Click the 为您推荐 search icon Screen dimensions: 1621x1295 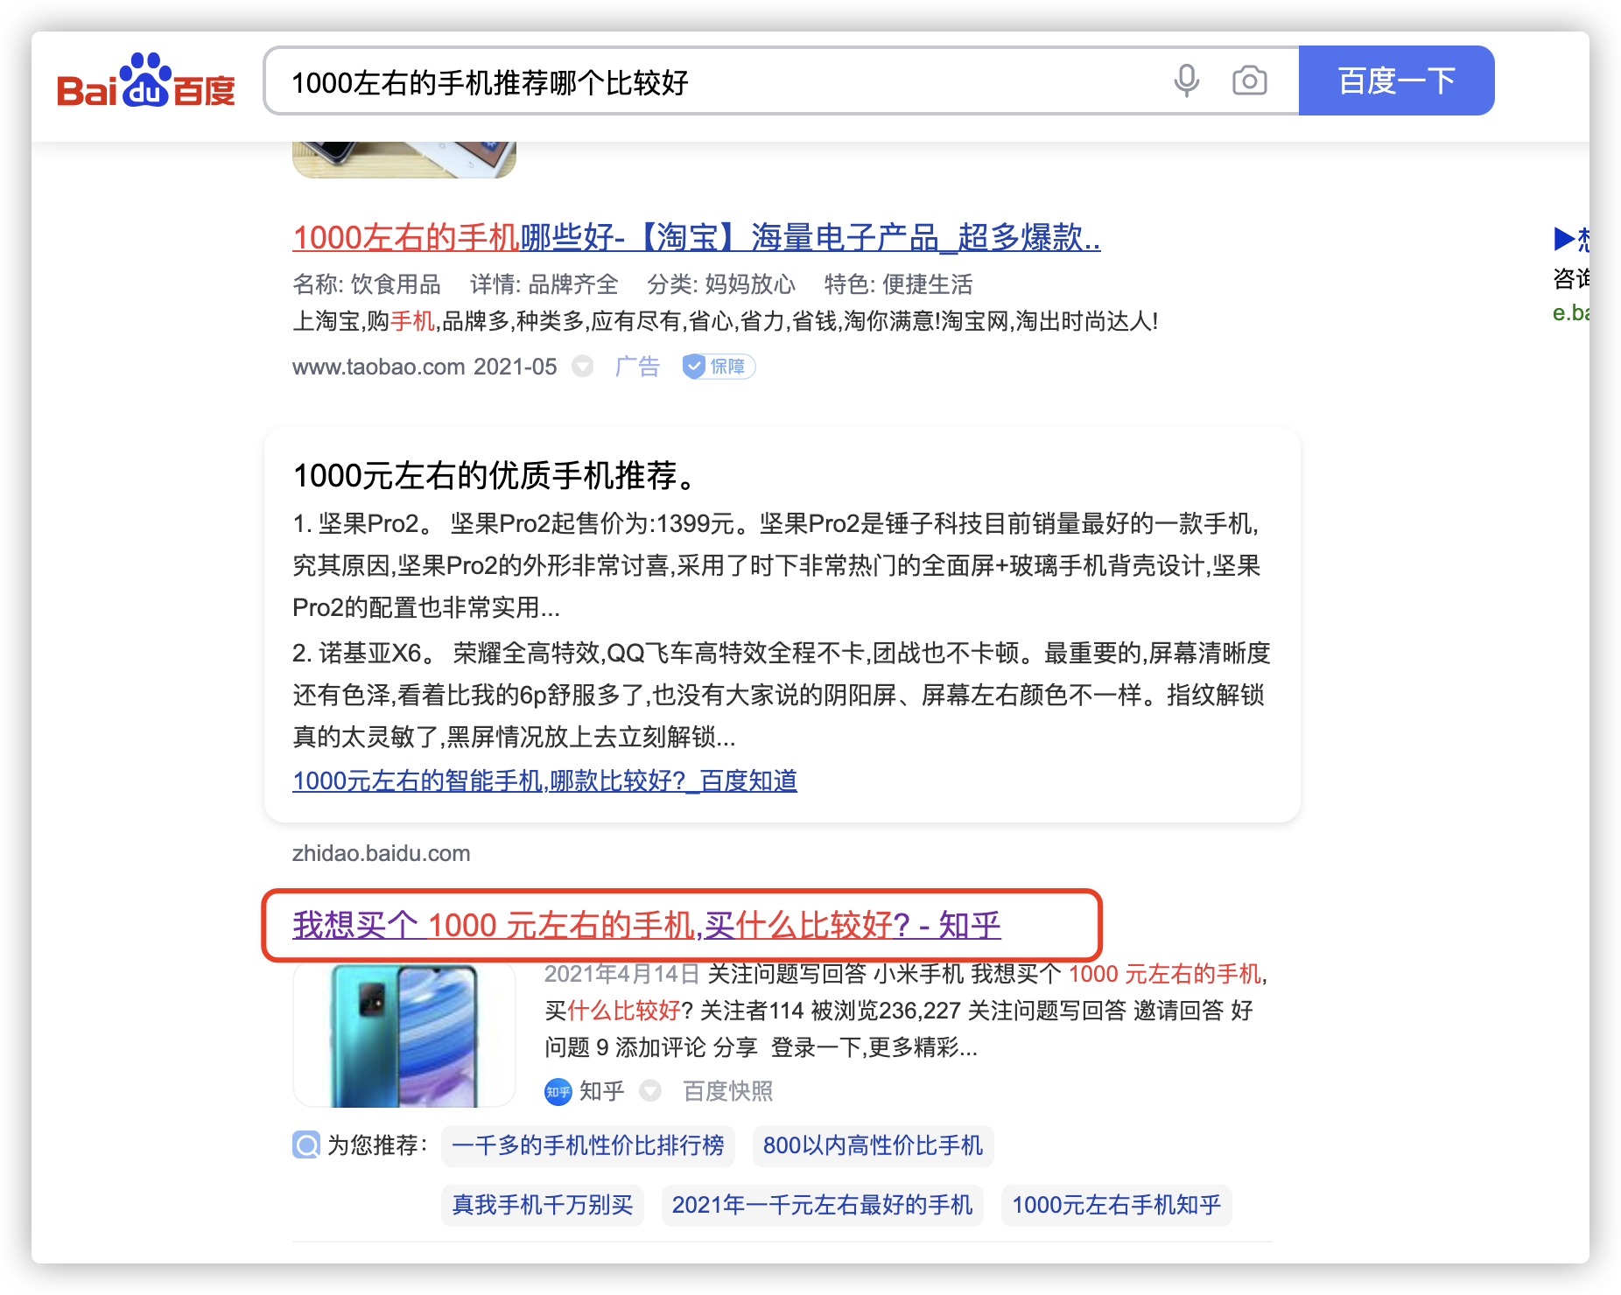pos(305,1144)
